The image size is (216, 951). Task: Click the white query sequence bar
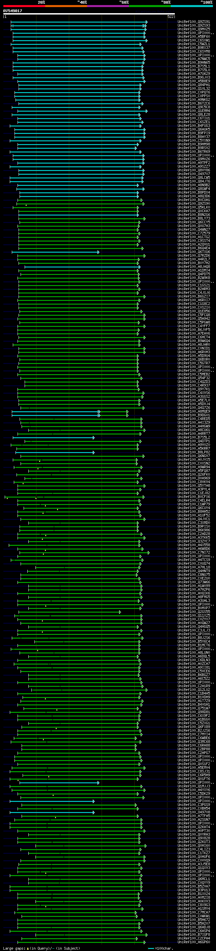89,14
